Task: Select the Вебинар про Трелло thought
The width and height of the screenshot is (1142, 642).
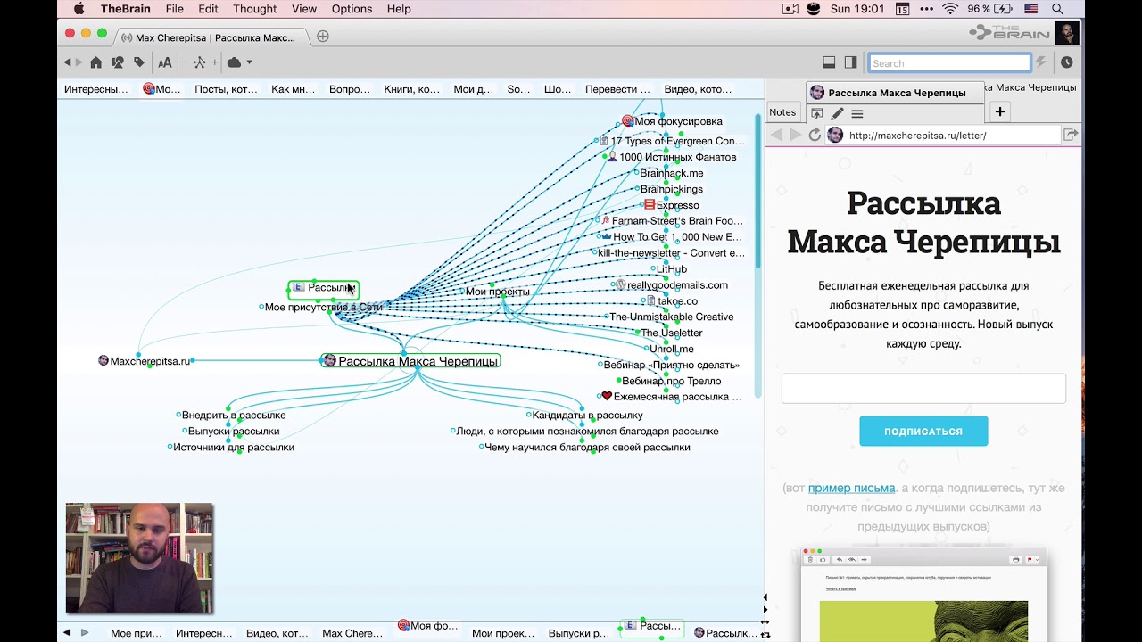Action: click(672, 381)
